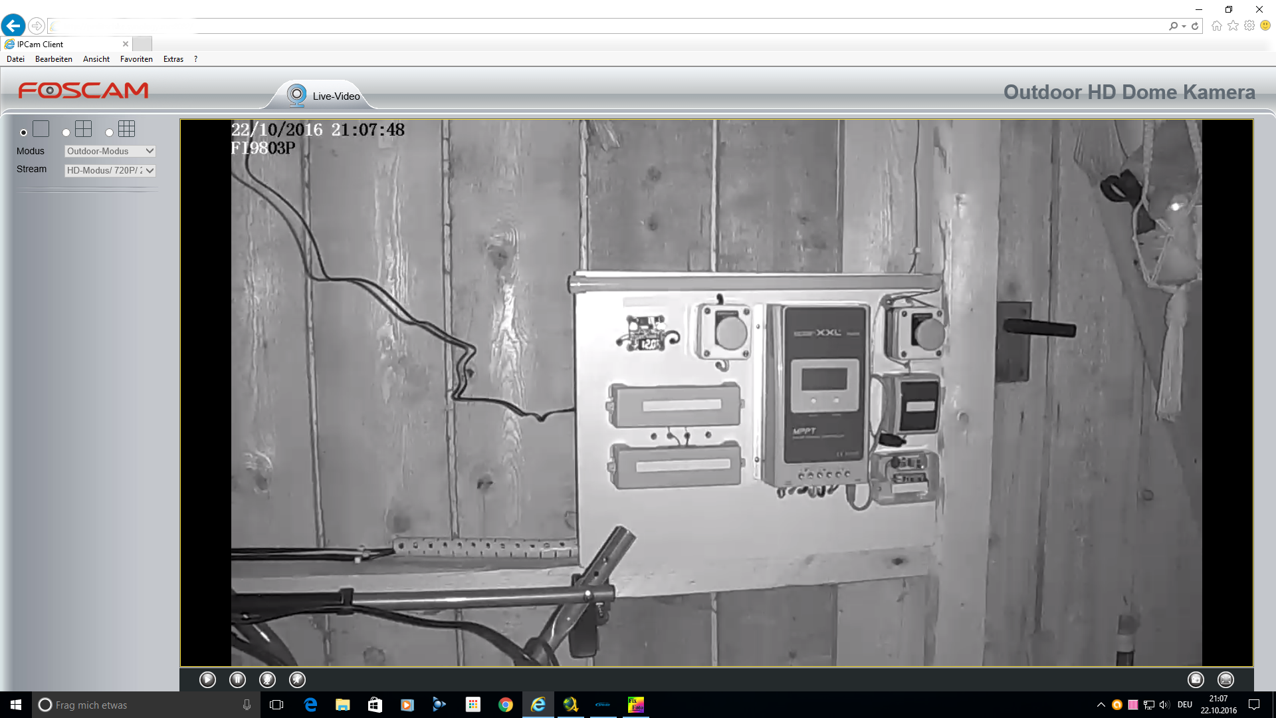The width and height of the screenshot is (1276, 718).
Task: Click the fullscreen icon under video
Action: point(1225,679)
